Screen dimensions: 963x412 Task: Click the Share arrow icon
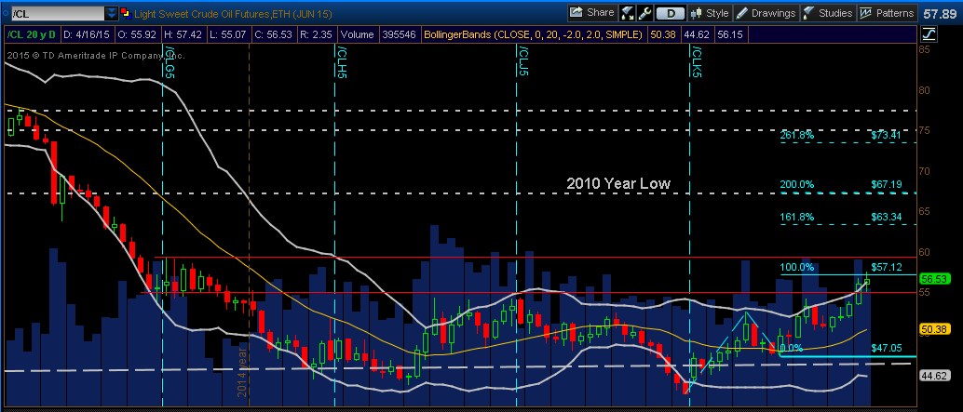[x=576, y=12]
